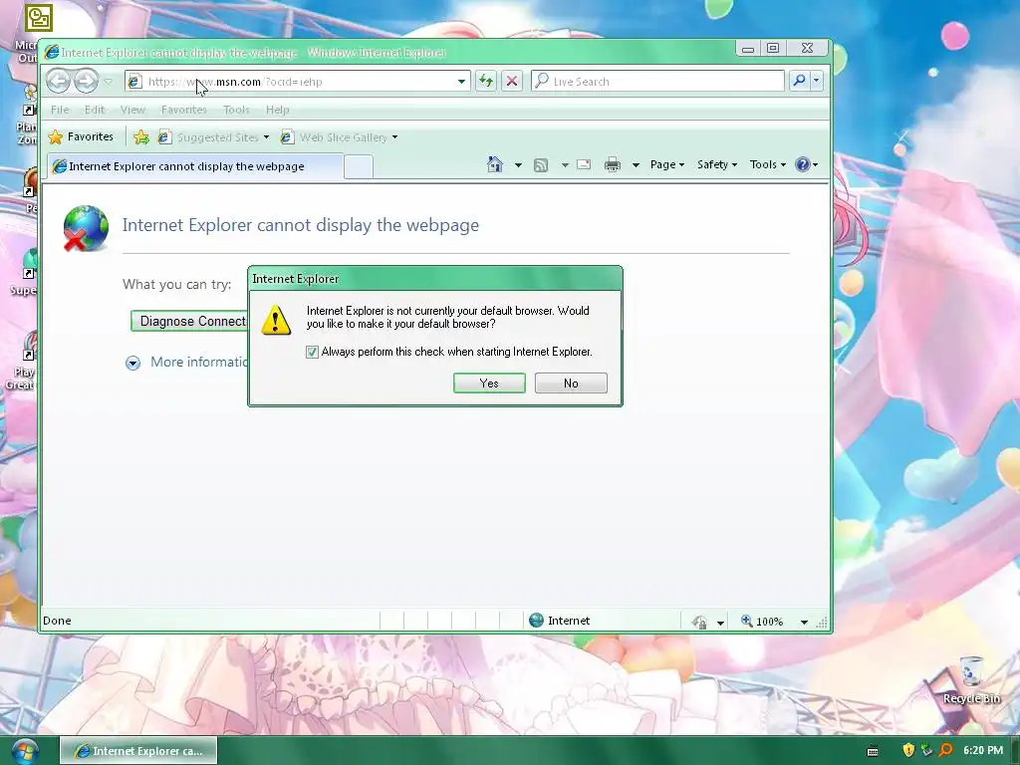Open the Recycle Bin desktop icon
This screenshot has width=1020, height=765.
[x=971, y=680]
